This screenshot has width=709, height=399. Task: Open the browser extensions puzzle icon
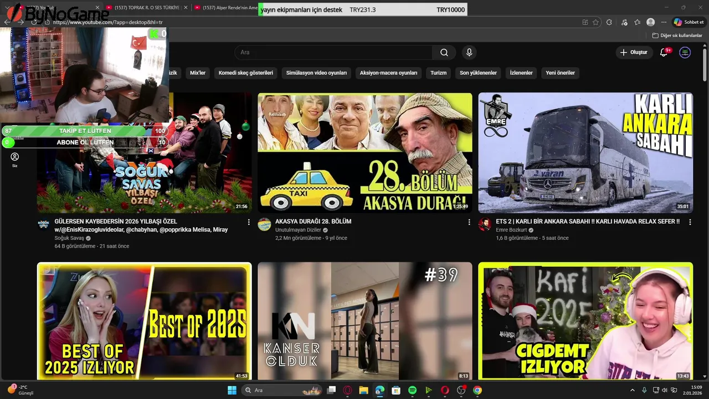point(609,22)
